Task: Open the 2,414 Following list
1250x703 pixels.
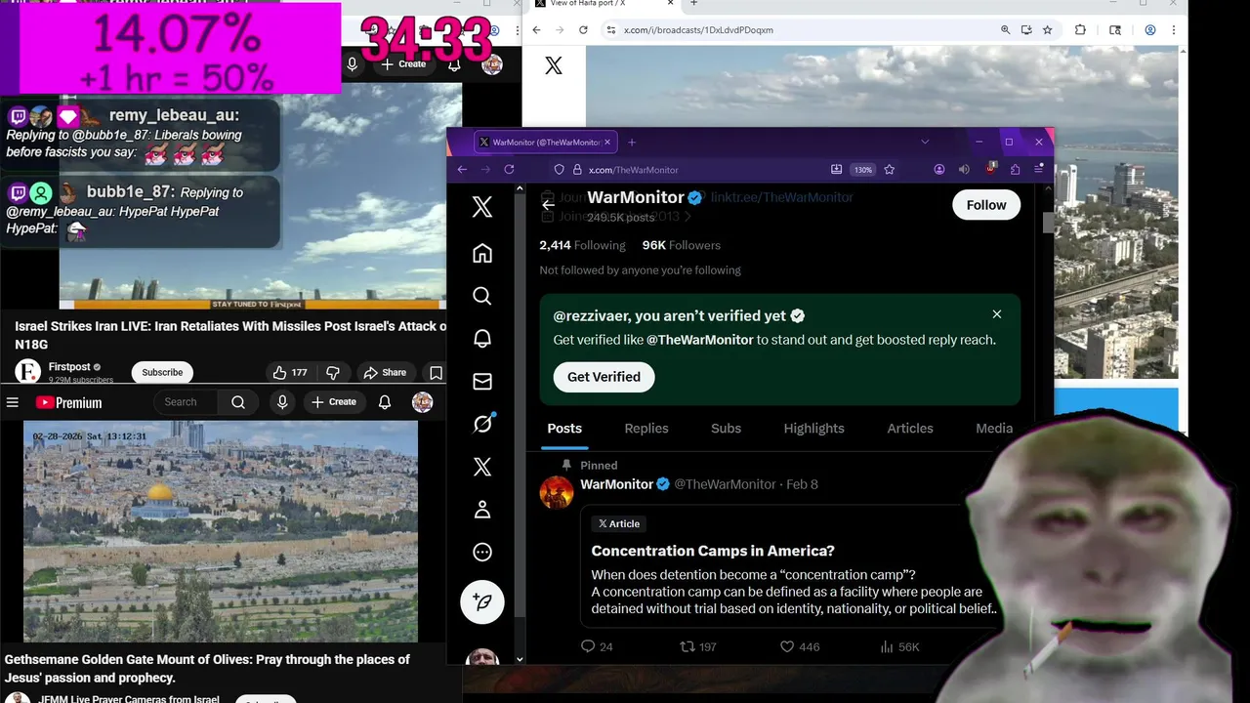Action: point(582,245)
